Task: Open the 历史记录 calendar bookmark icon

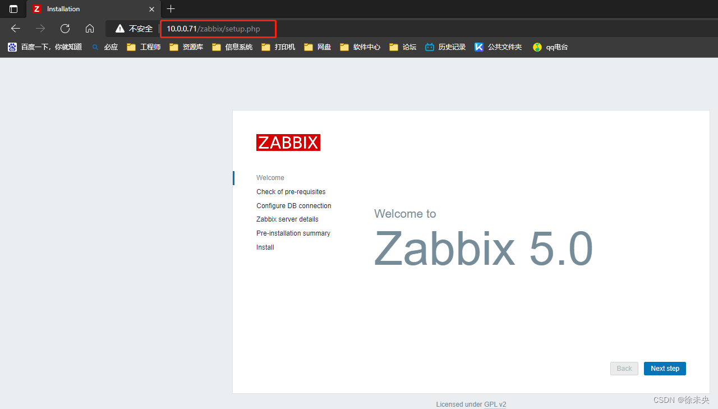Action: (x=429, y=47)
